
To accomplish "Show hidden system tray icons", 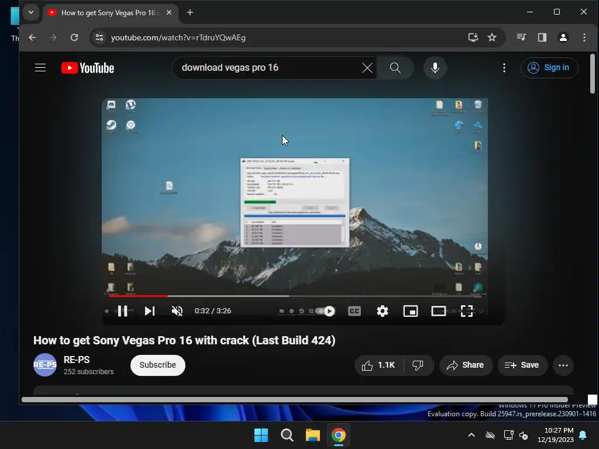I will click(471, 435).
